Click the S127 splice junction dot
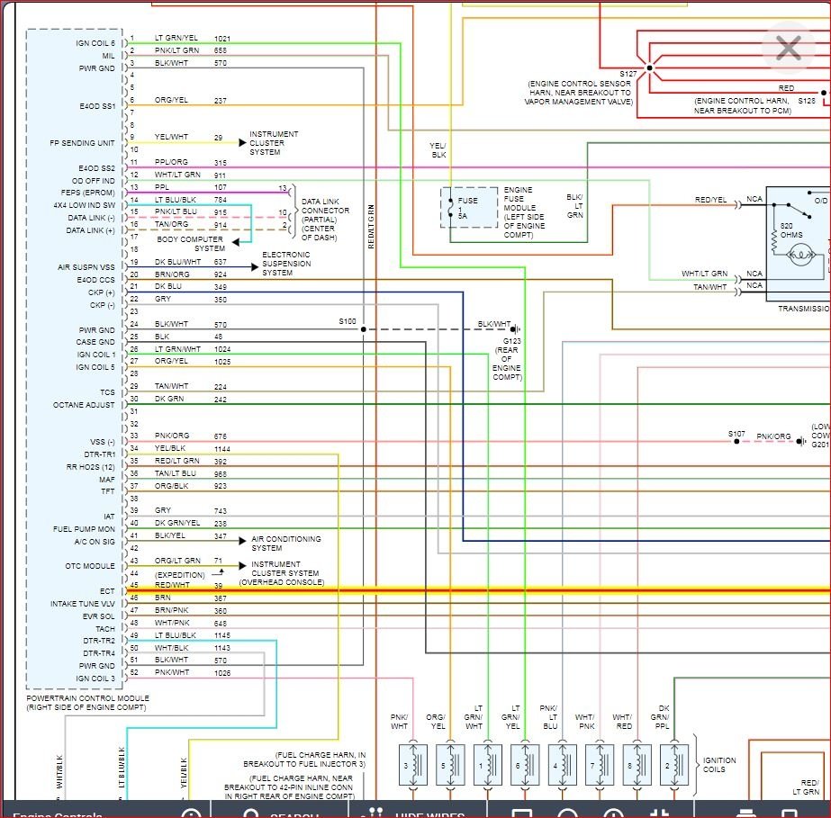831x818 pixels. tap(650, 67)
